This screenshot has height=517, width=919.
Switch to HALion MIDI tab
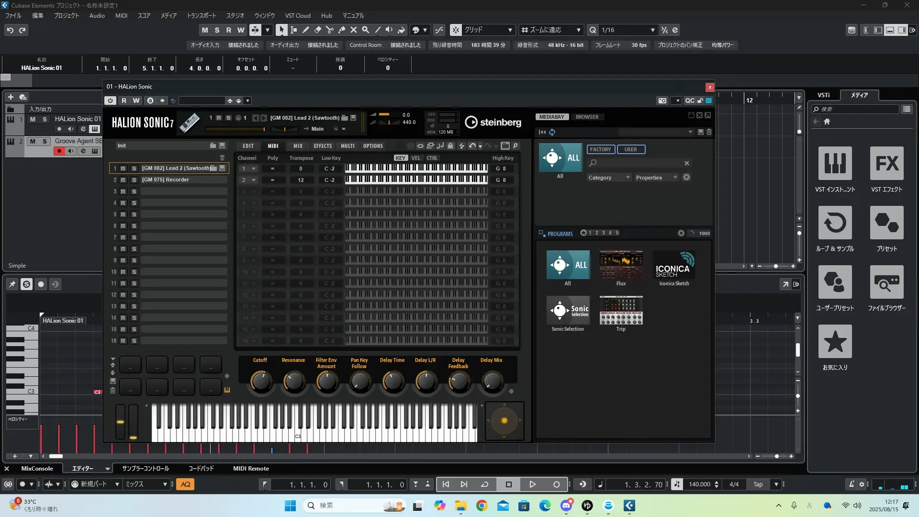(x=273, y=146)
